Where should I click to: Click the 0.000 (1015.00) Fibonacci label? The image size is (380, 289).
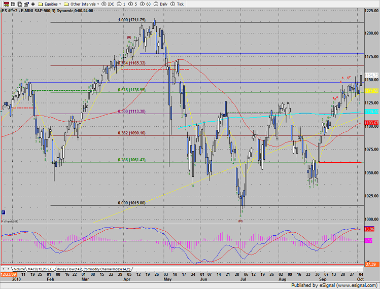tap(131, 203)
